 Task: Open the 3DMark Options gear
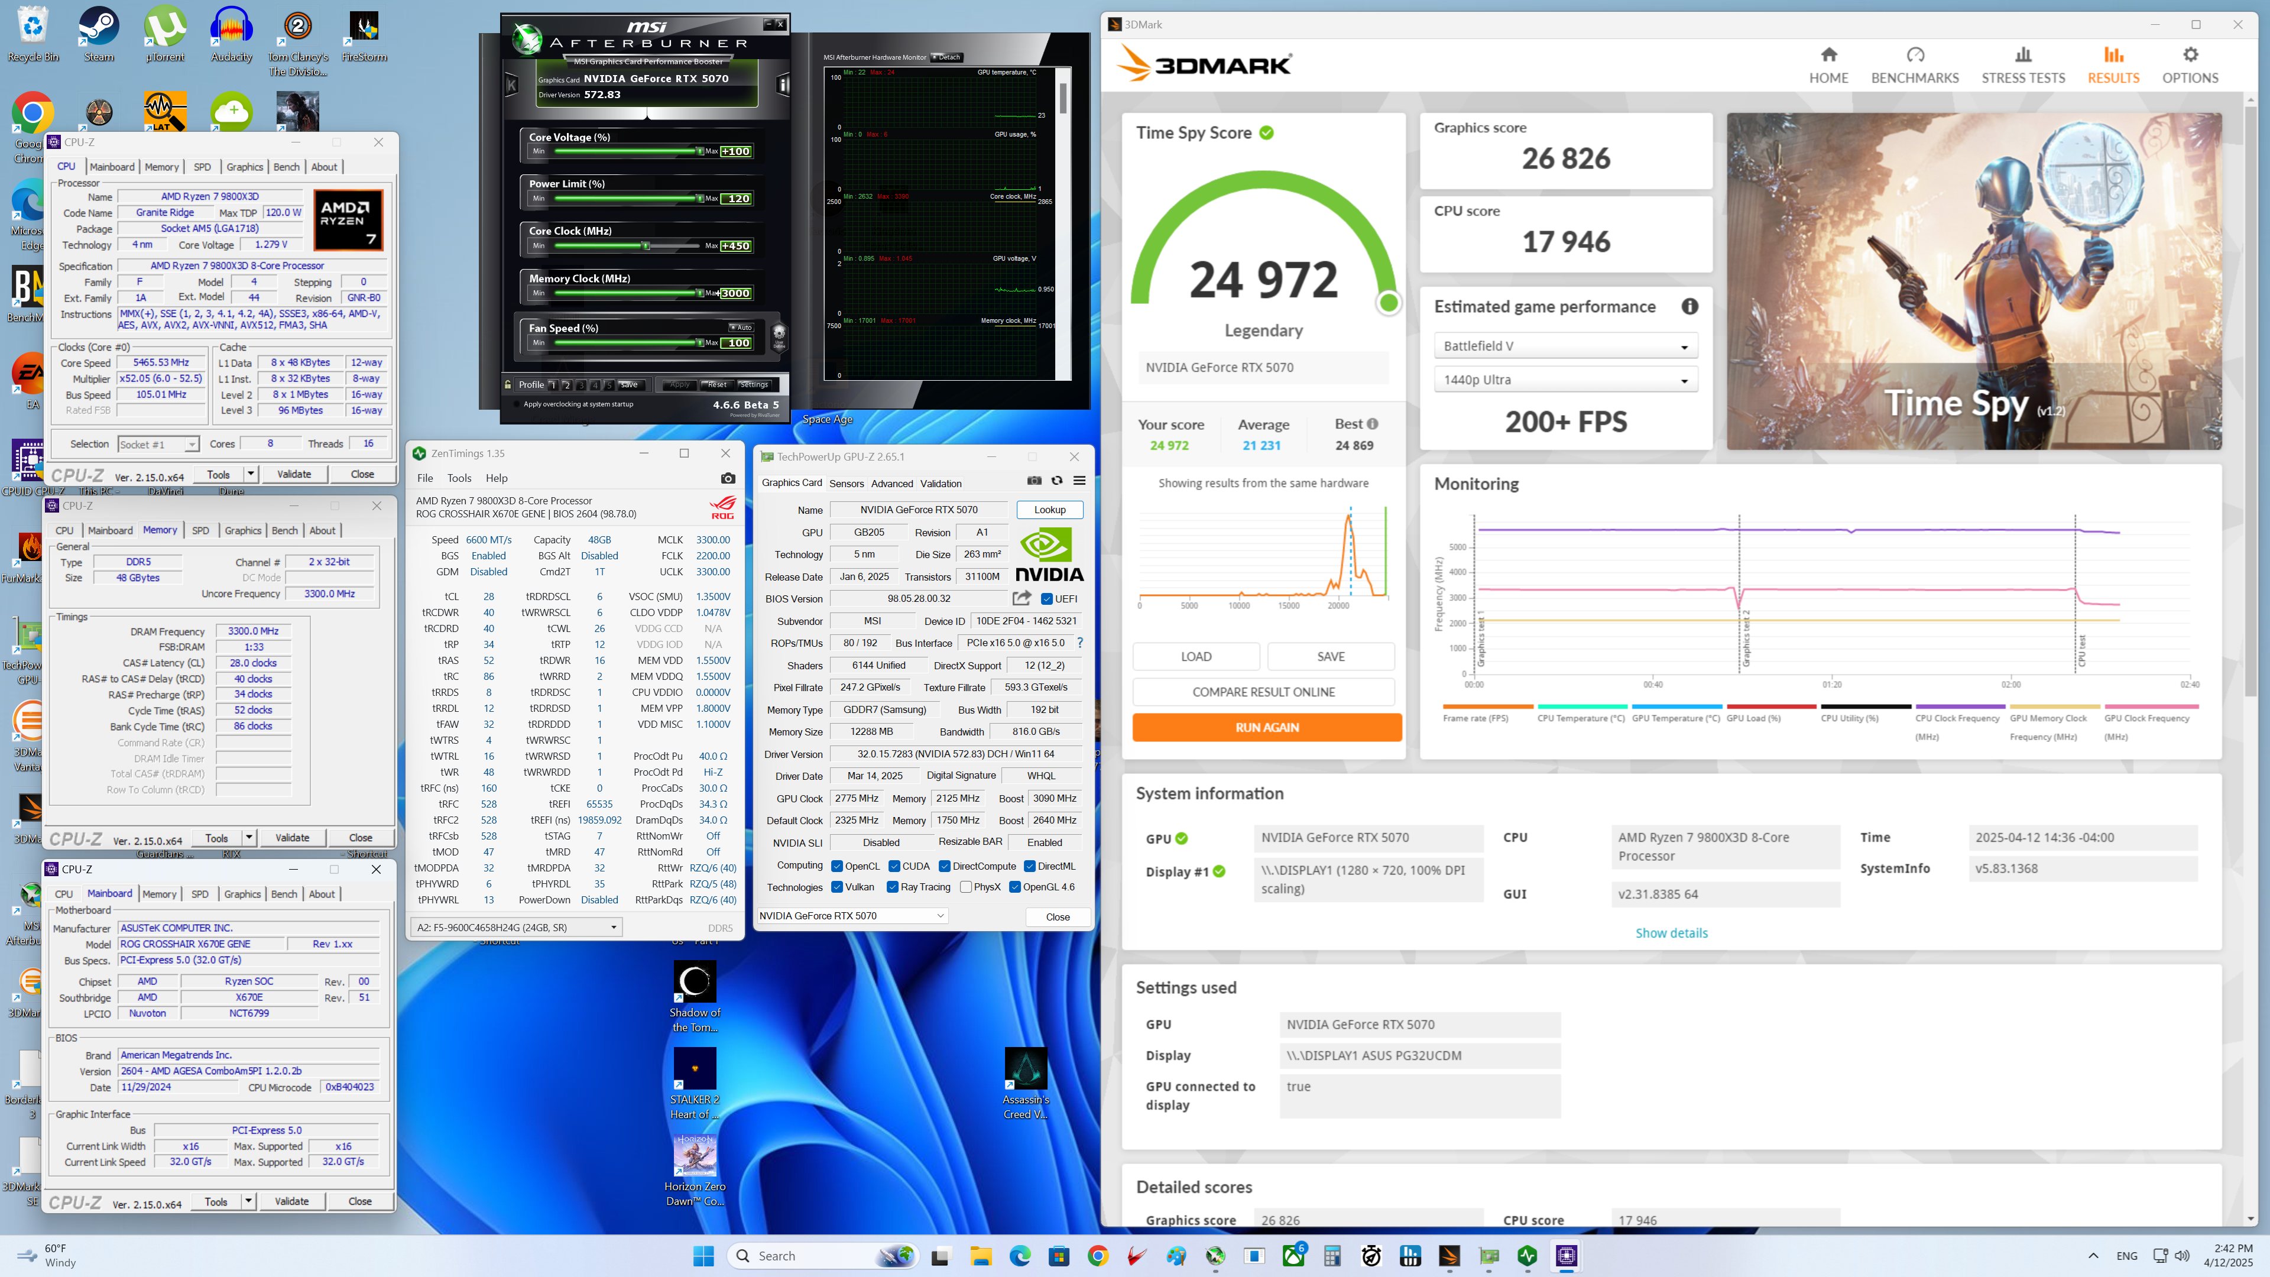pos(2190,66)
